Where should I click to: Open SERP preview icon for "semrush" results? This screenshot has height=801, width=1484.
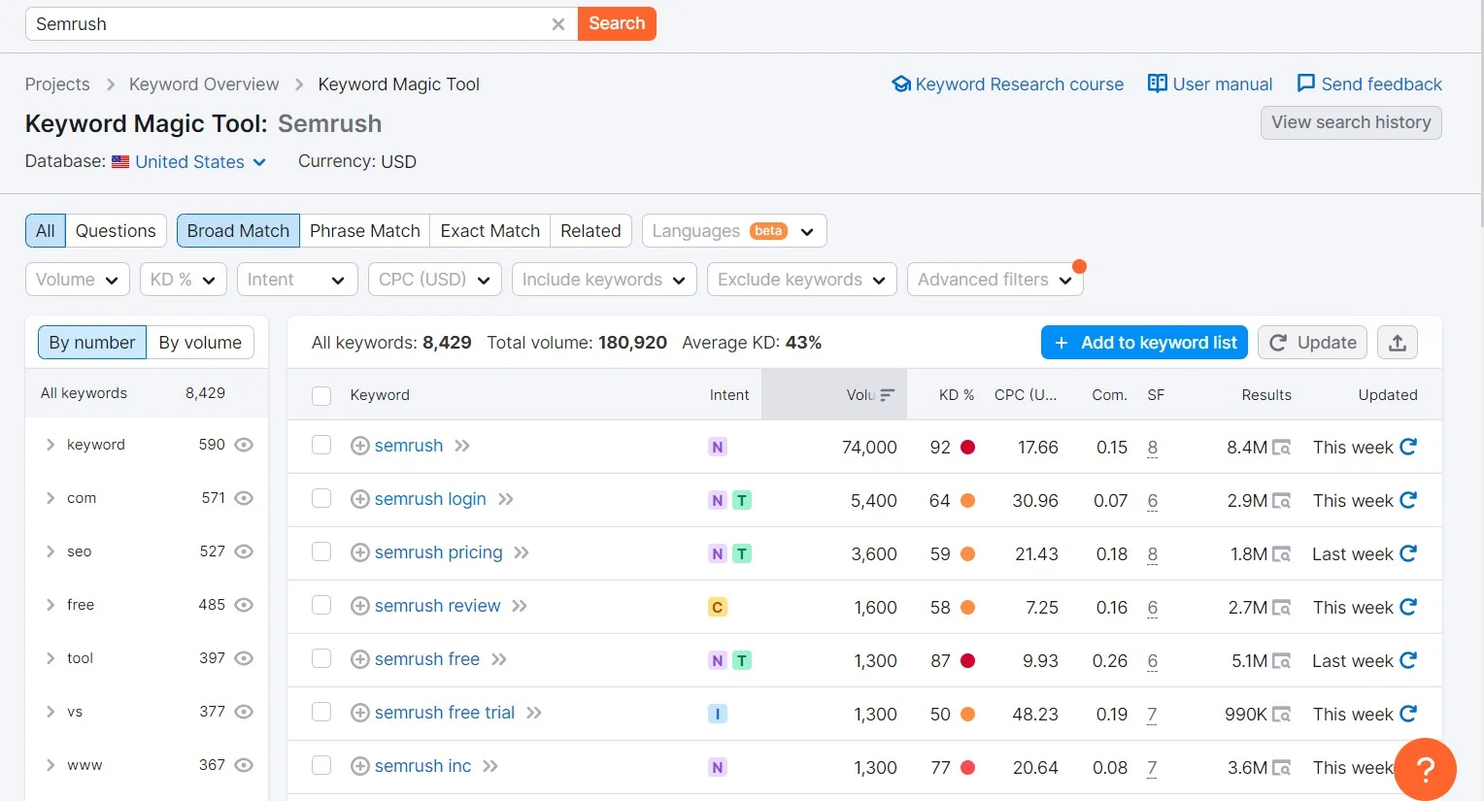1282,449
